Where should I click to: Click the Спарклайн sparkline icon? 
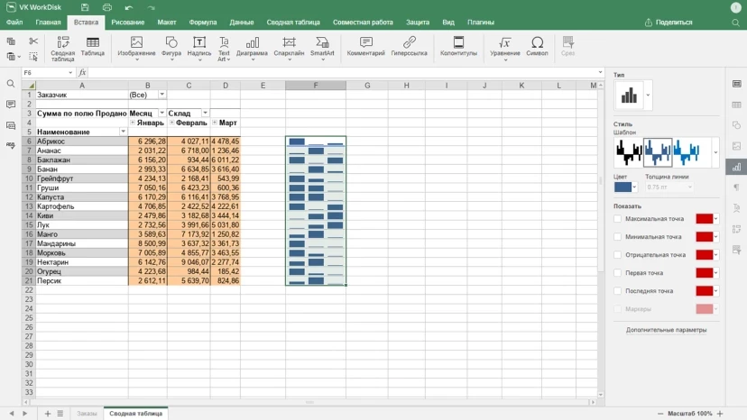pyautogui.click(x=289, y=42)
